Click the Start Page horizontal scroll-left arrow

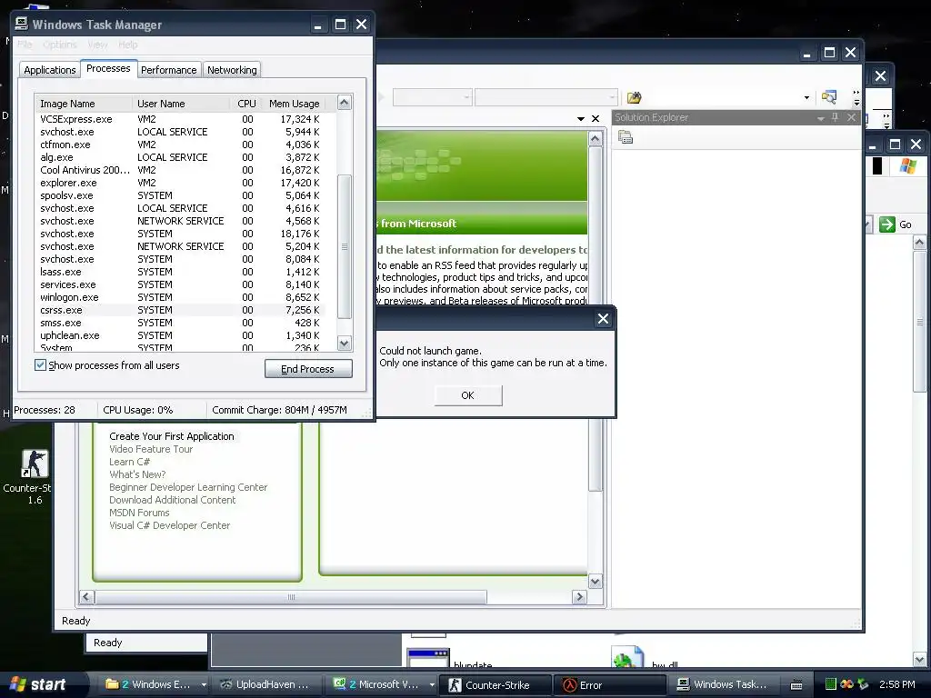(86, 596)
